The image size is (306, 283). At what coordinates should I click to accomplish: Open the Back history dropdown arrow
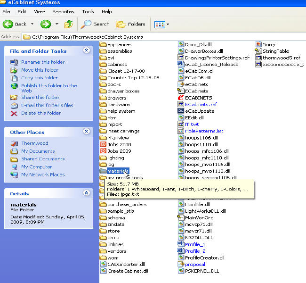pyautogui.click(x=32, y=24)
